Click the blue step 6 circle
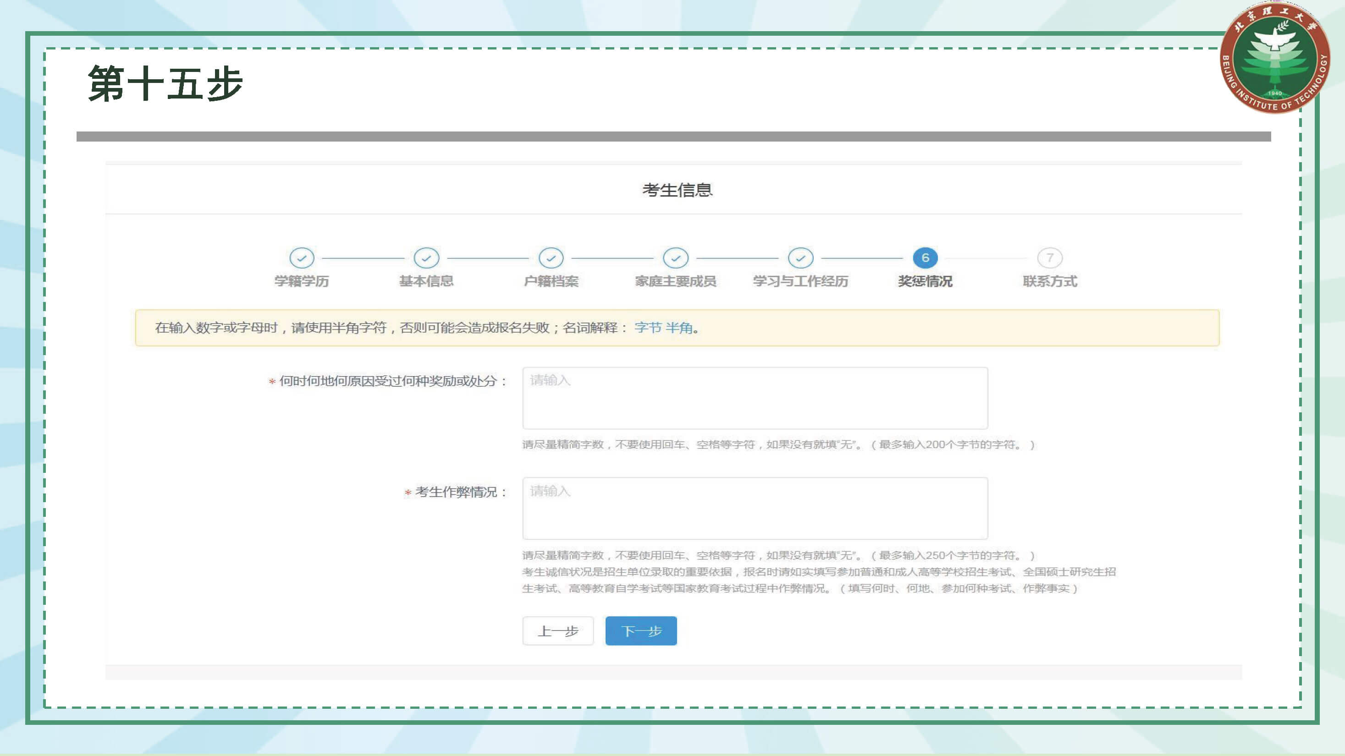Viewport: 1345px width, 756px height. [x=925, y=258]
